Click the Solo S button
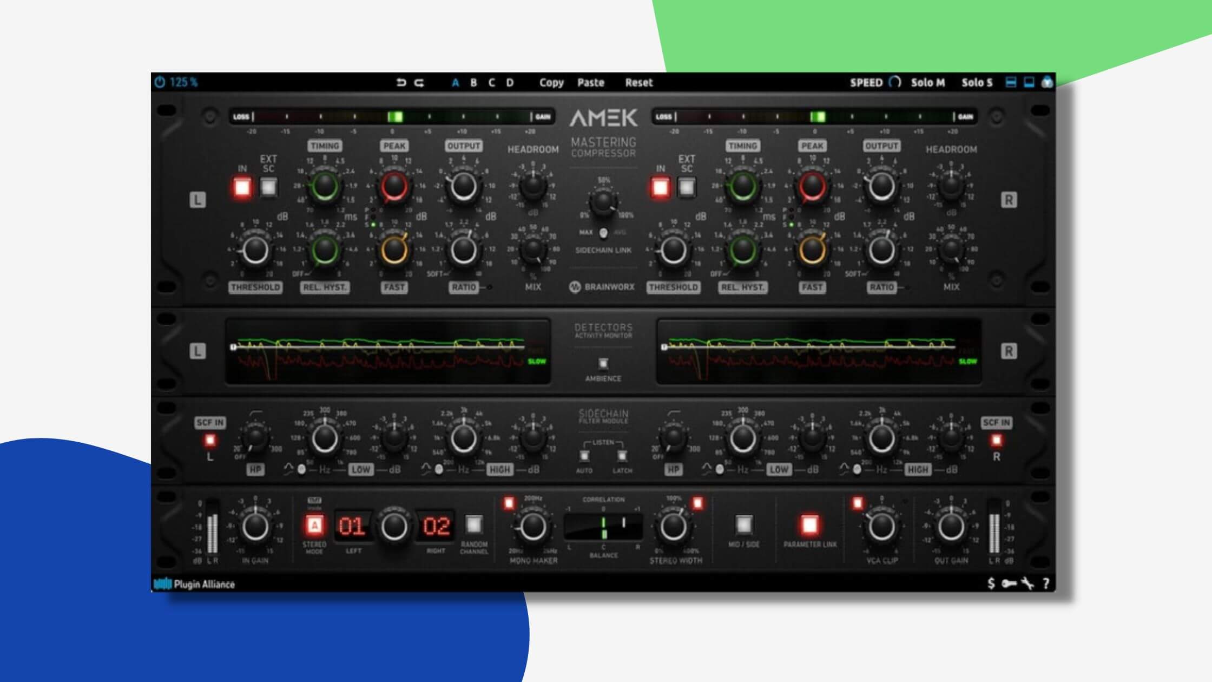This screenshot has width=1212, height=682. pyautogui.click(x=977, y=83)
